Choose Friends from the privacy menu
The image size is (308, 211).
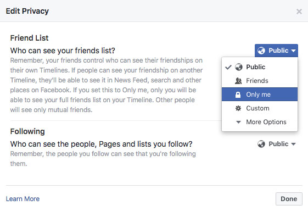(260, 81)
